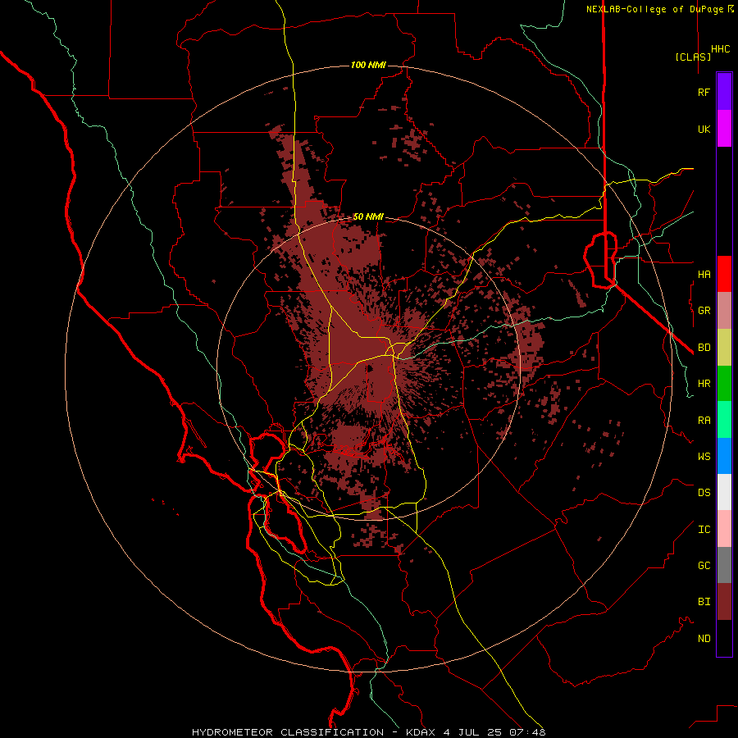Click the [CLAS] units label
The height and width of the screenshot is (738, 738).
(693, 57)
